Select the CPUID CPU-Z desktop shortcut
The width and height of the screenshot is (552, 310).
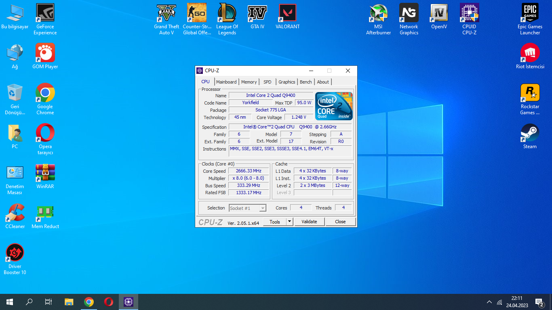470,19
